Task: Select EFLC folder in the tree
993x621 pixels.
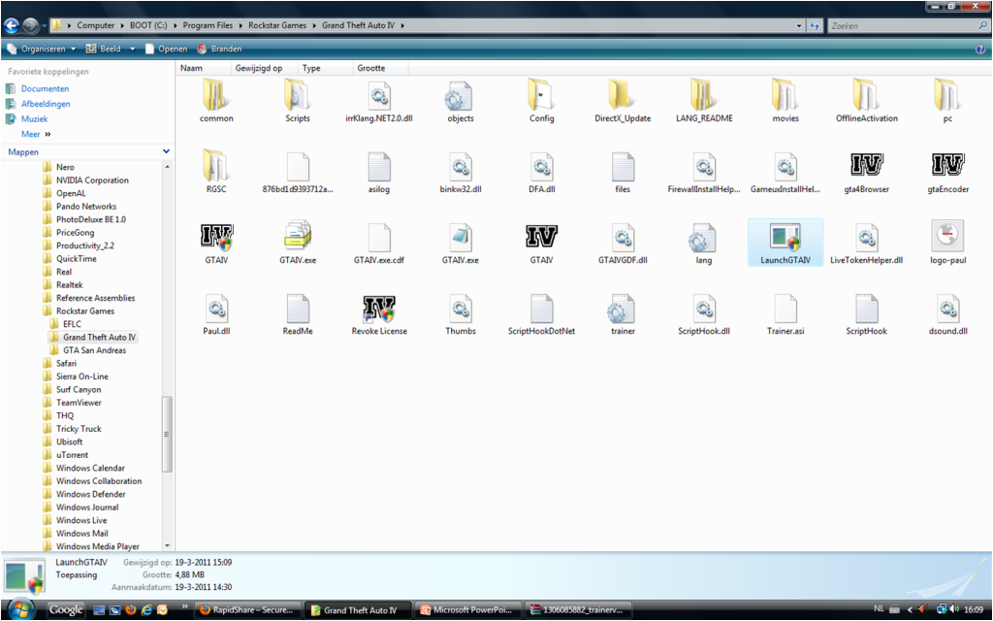Action: click(x=72, y=324)
